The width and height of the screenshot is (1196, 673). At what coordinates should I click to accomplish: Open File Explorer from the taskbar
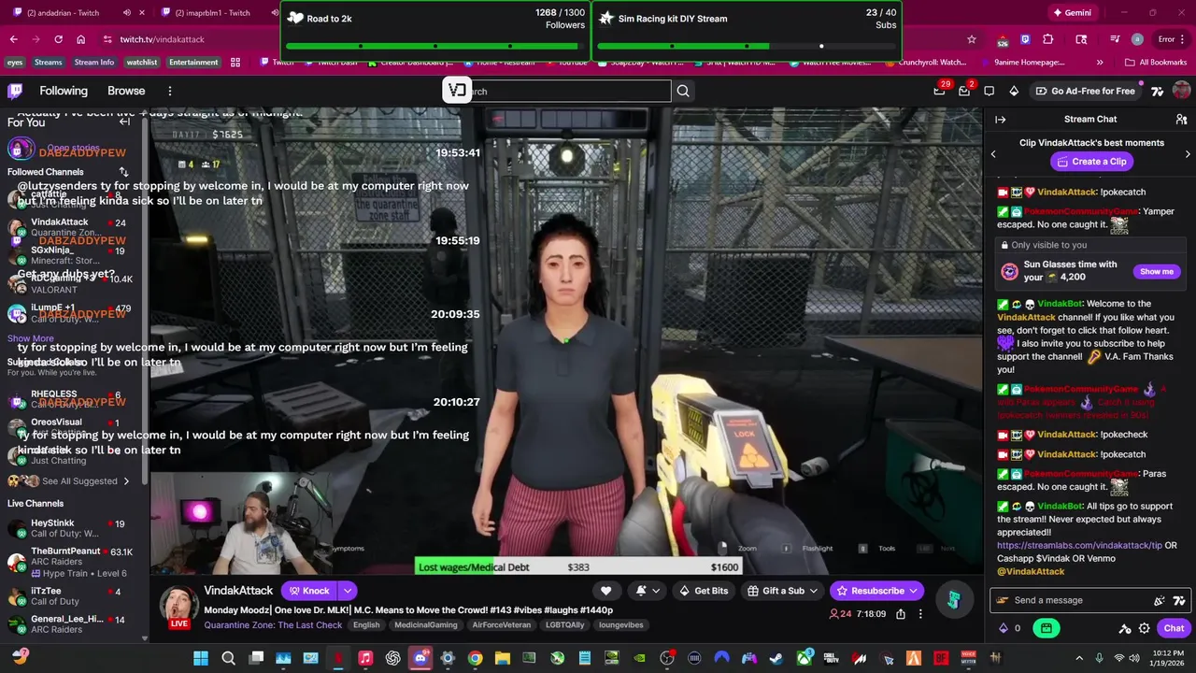[x=502, y=658]
